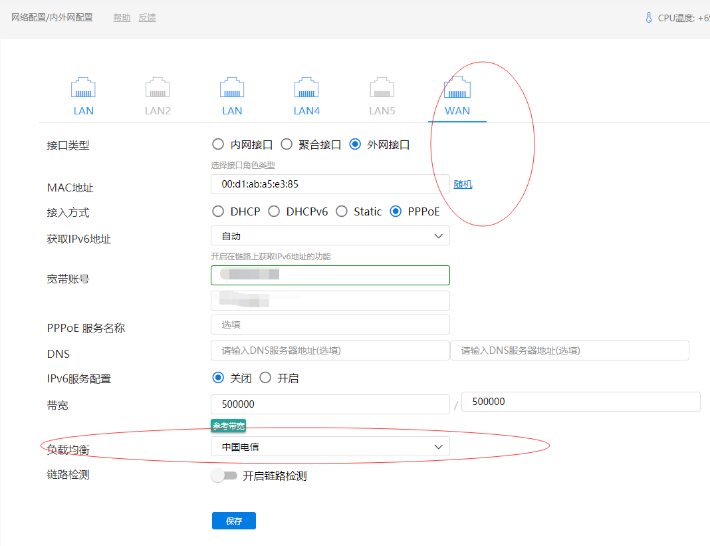Image resolution: width=710 pixels, height=546 pixels.
Task: Choose DHCP as the access method
Action: (x=217, y=211)
